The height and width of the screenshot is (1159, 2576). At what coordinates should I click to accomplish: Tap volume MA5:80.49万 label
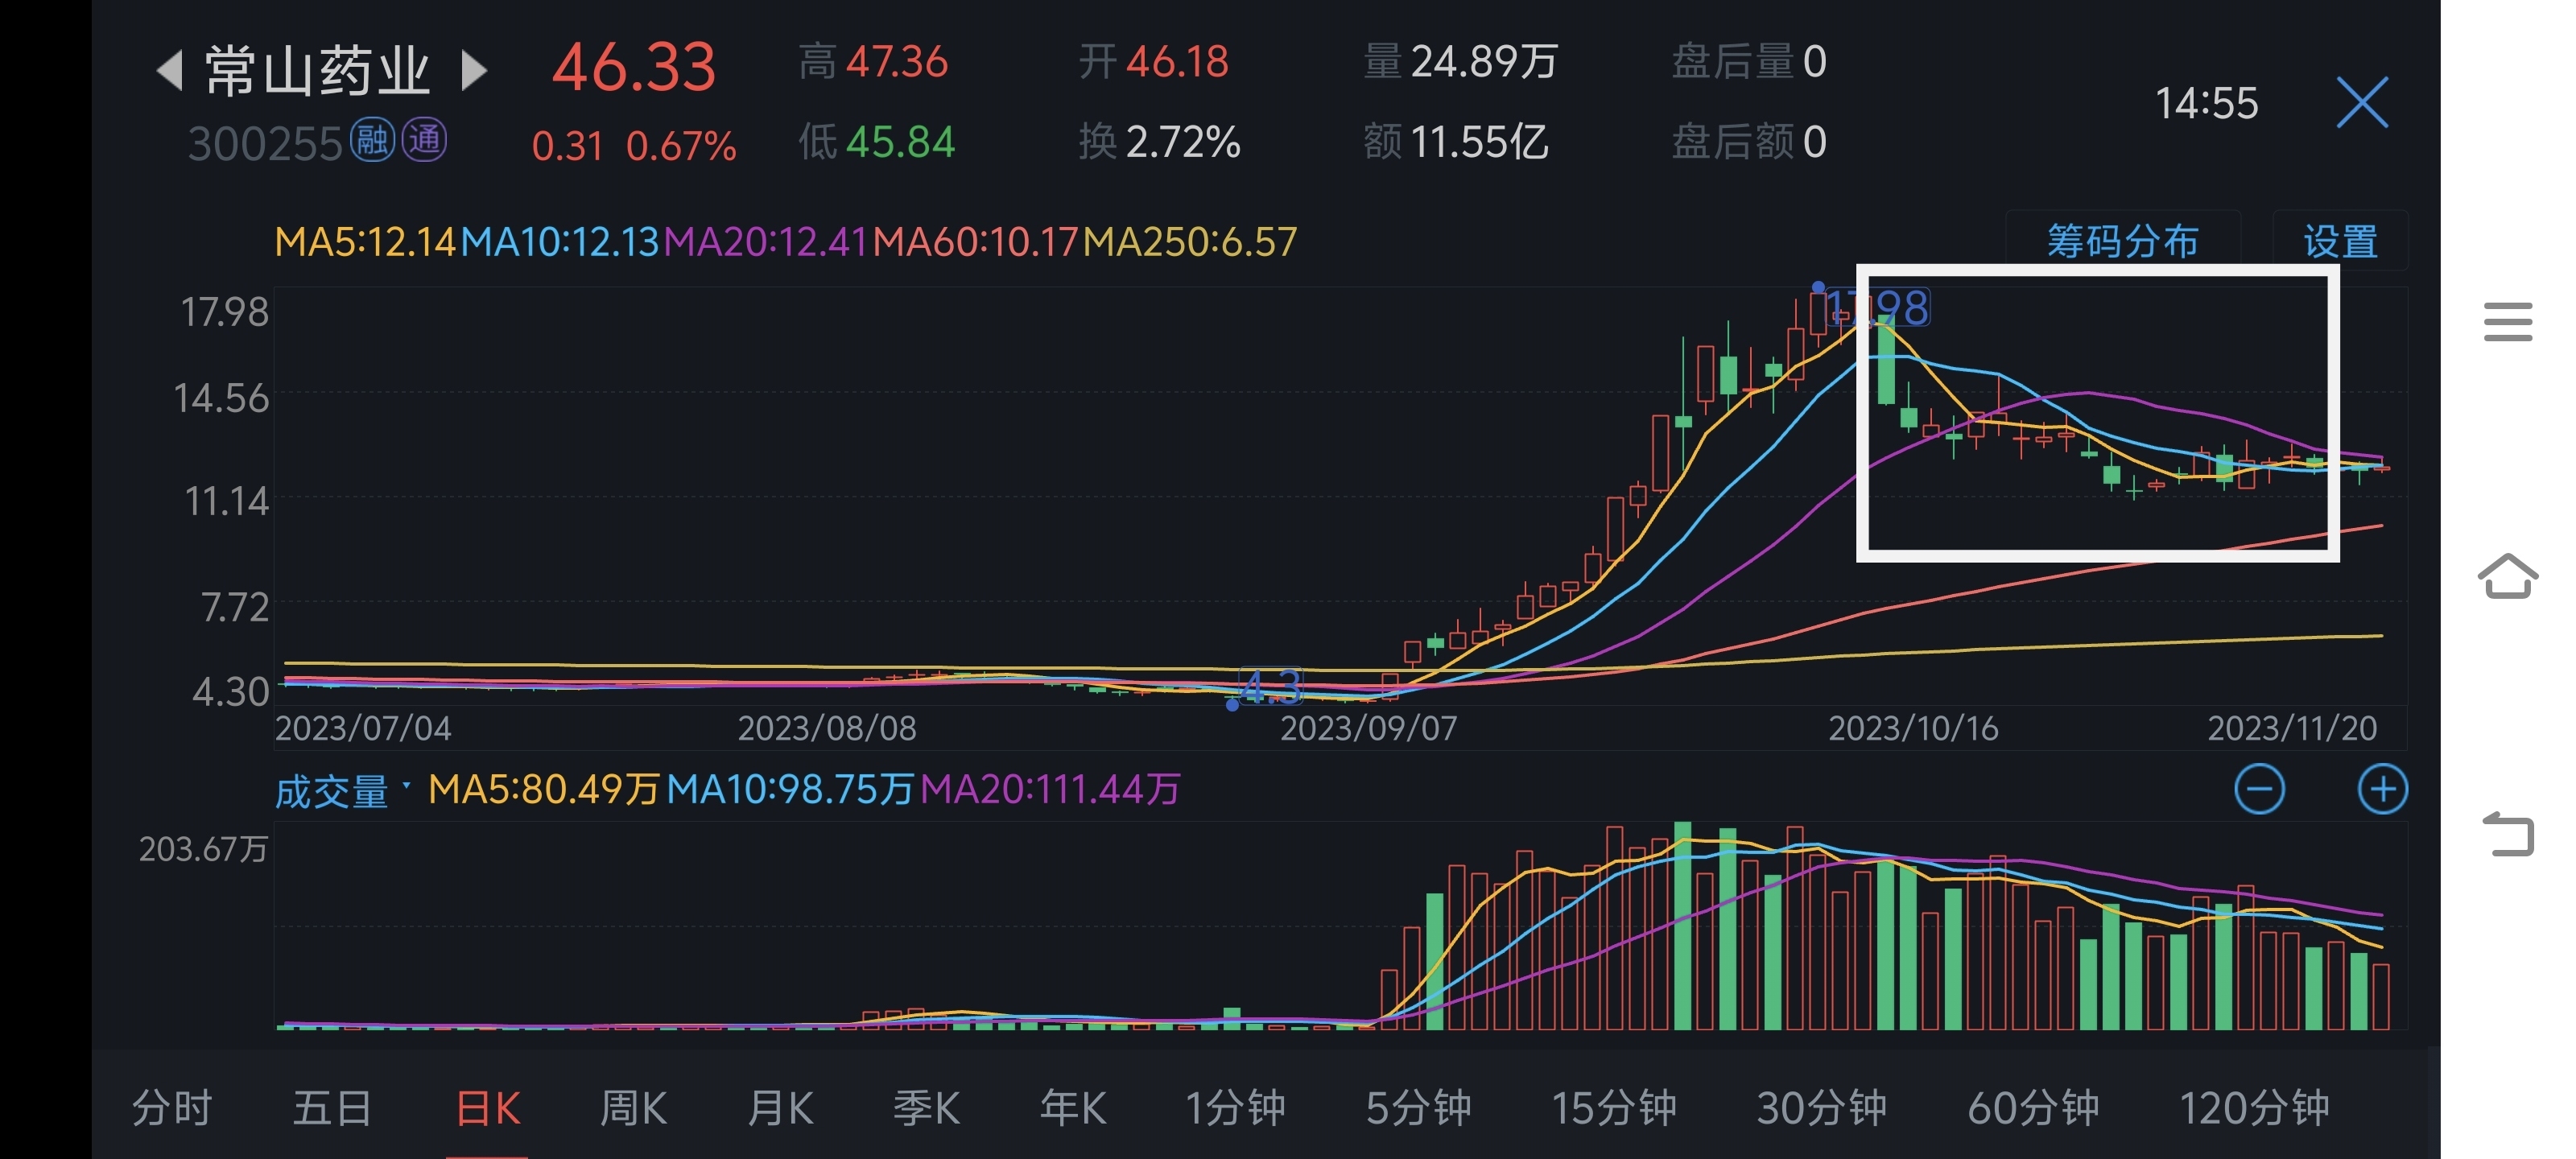coord(544,789)
